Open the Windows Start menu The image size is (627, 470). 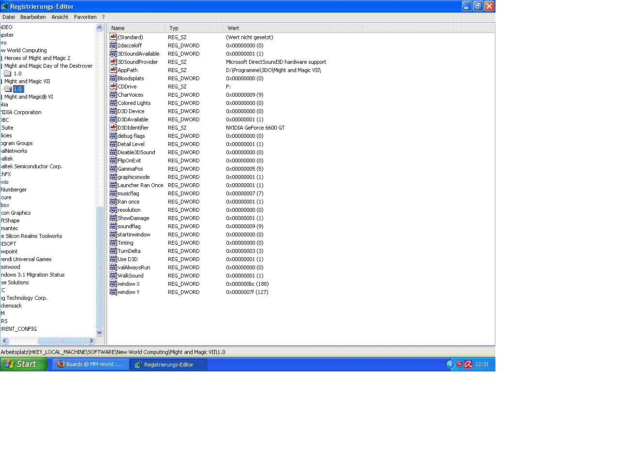23,364
